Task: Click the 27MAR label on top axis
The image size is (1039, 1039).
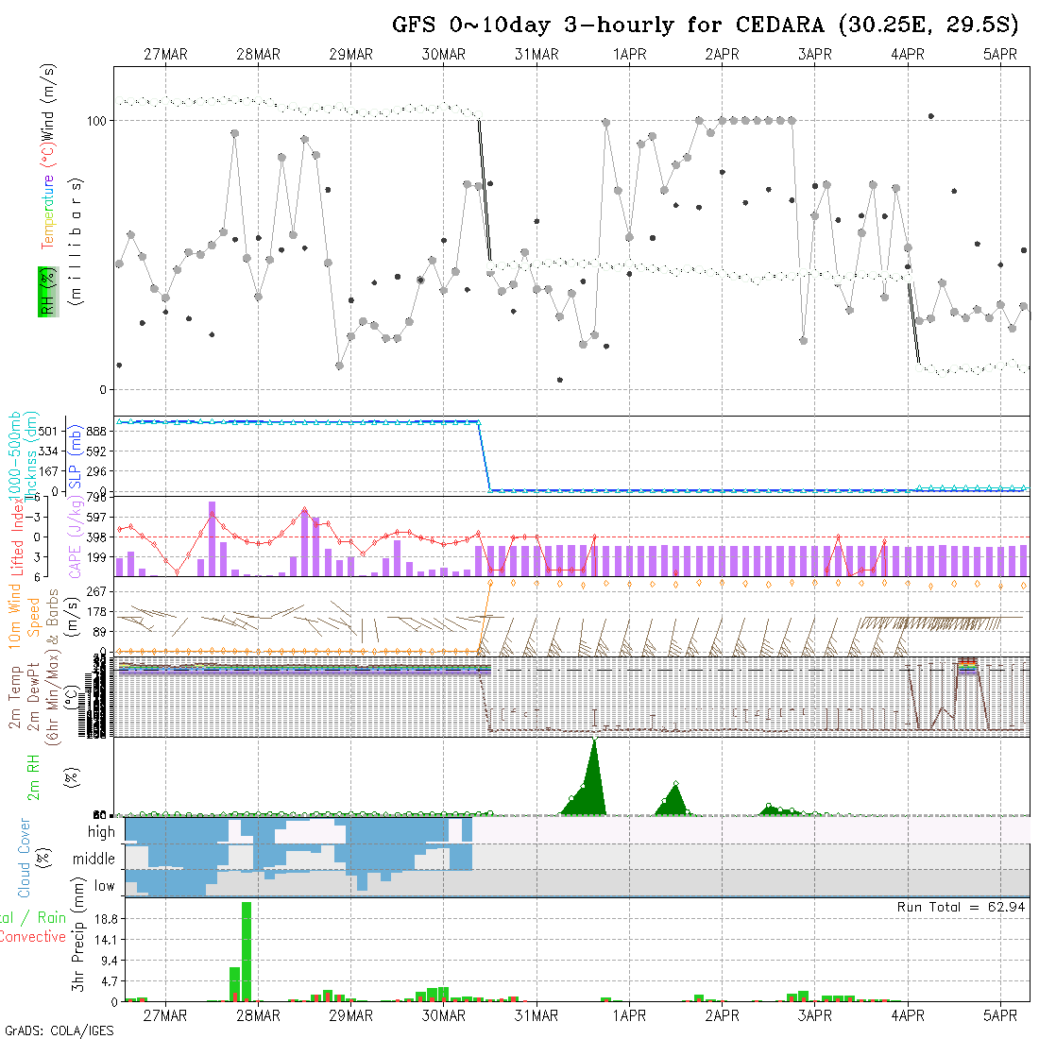Action: coord(165,55)
